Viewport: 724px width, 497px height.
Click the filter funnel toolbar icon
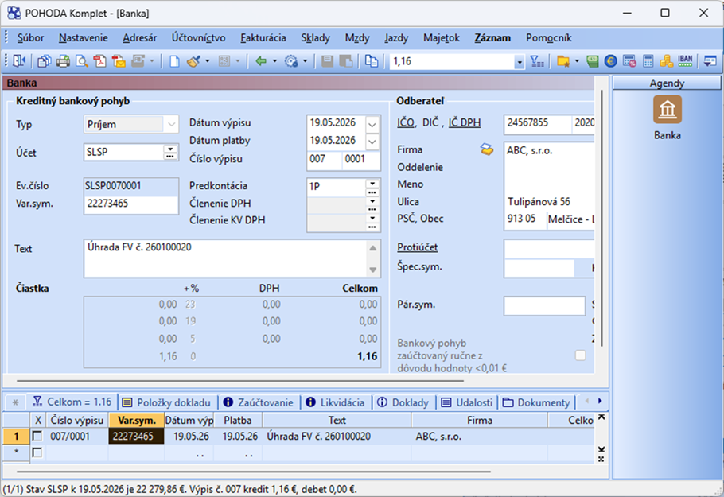click(537, 61)
